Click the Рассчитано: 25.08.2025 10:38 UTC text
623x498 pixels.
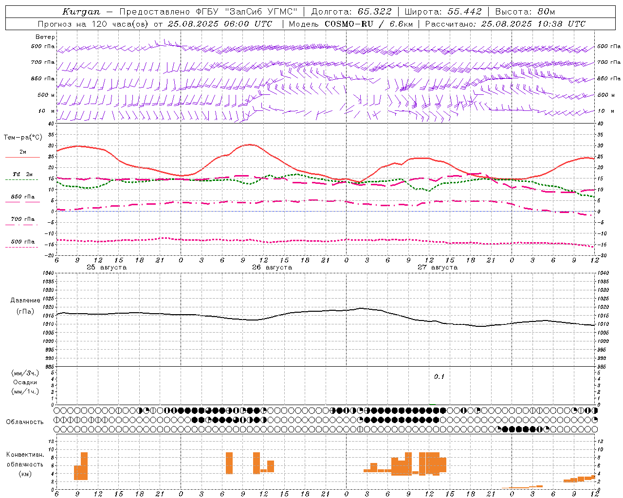click(x=505, y=24)
